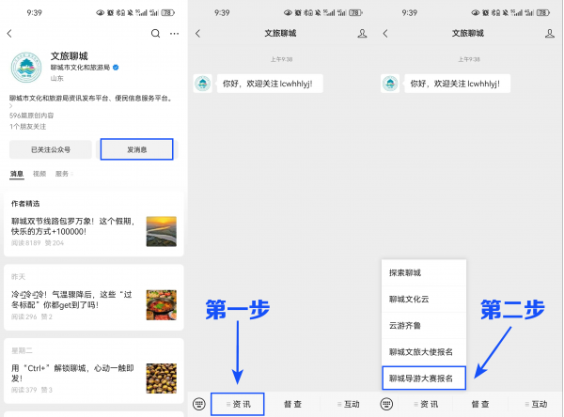Expand the 资讯 menu in the middle screen

click(x=238, y=404)
